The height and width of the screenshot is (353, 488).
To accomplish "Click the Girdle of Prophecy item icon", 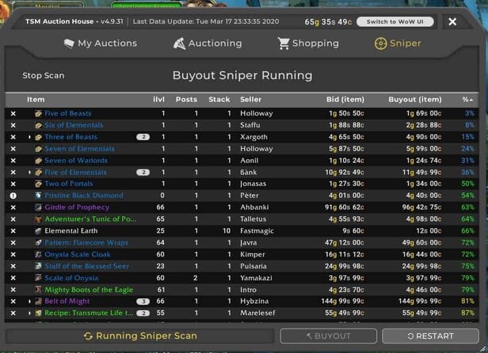I will coord(38,207).
